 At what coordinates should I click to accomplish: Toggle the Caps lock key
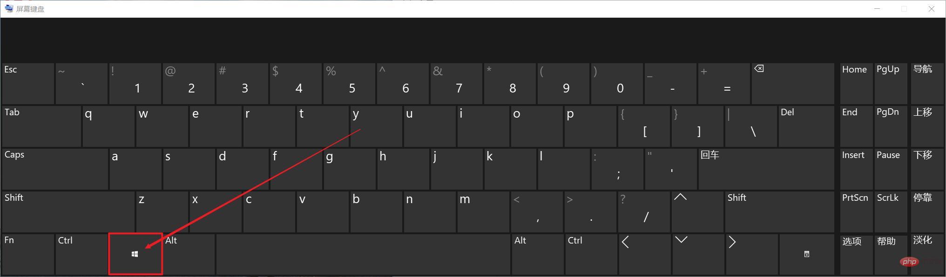coord(55,169)
